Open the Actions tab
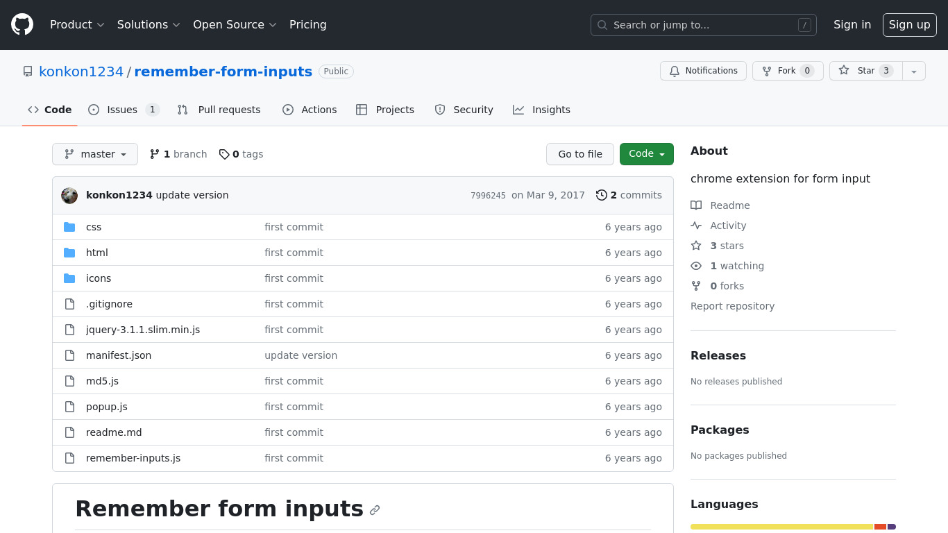 (310, 110)
